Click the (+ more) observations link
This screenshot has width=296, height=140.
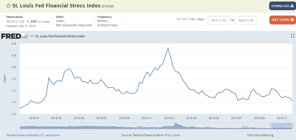(44, 22)
